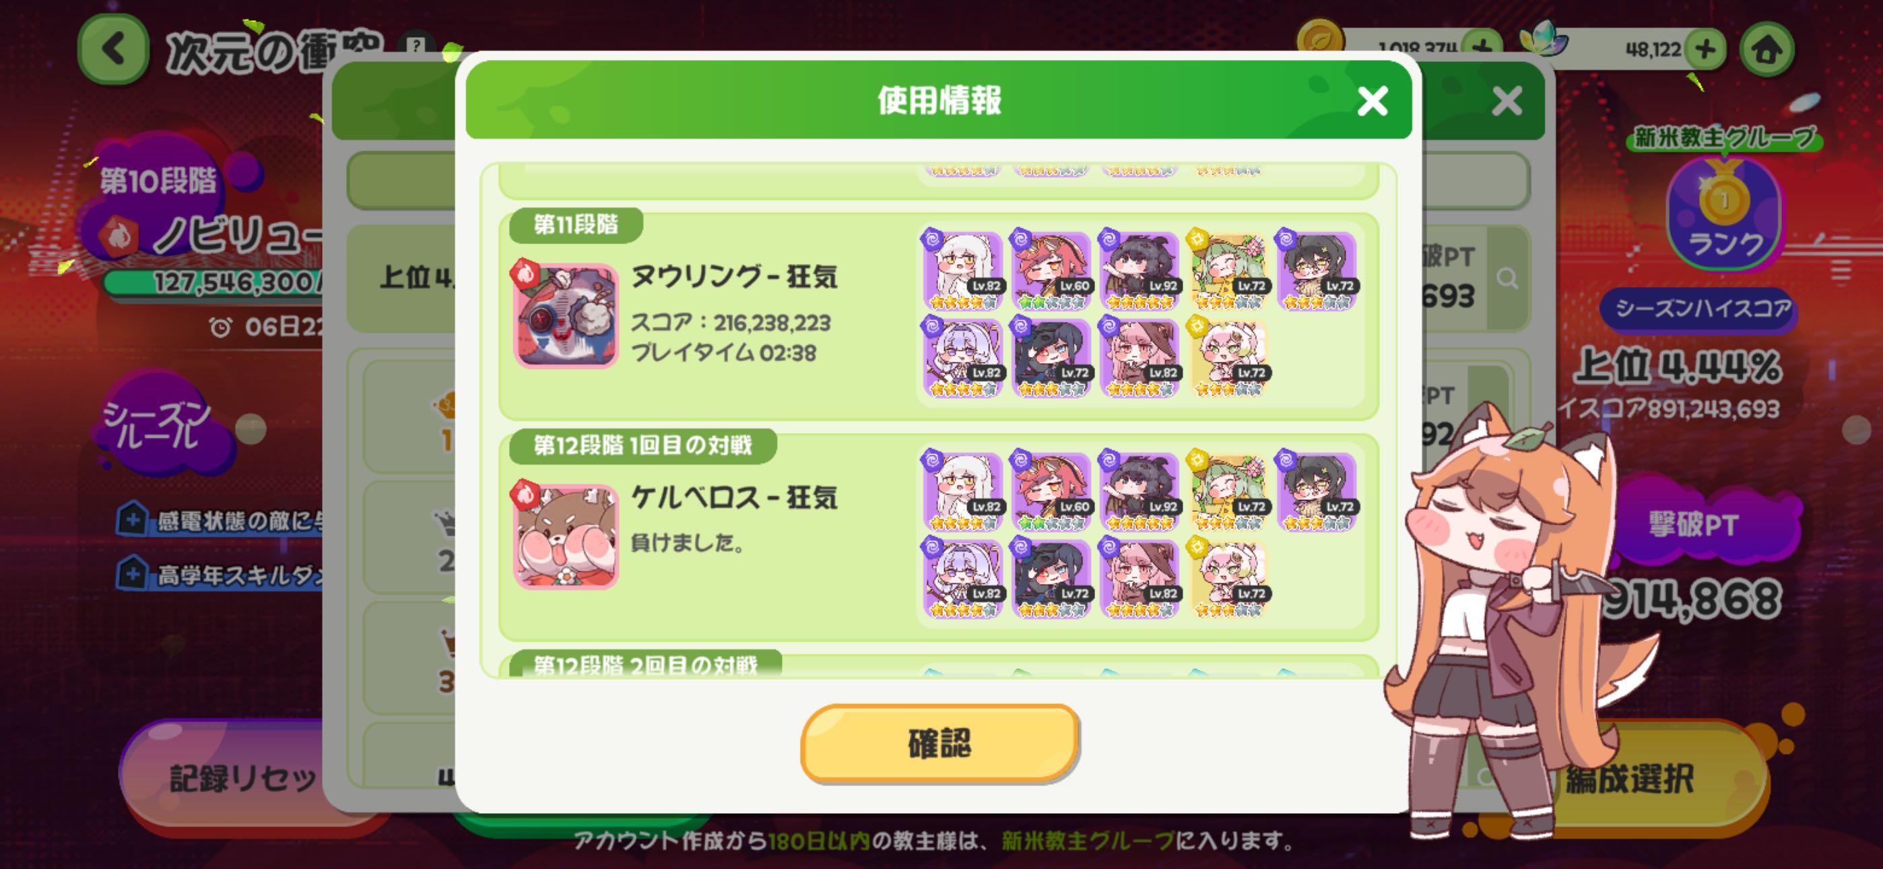The height and width of the screenshot is (869, 1883).
Task: Tap the Lv.92 dark-haired character in 第11段階
Action: click(x=1139, y=271)
